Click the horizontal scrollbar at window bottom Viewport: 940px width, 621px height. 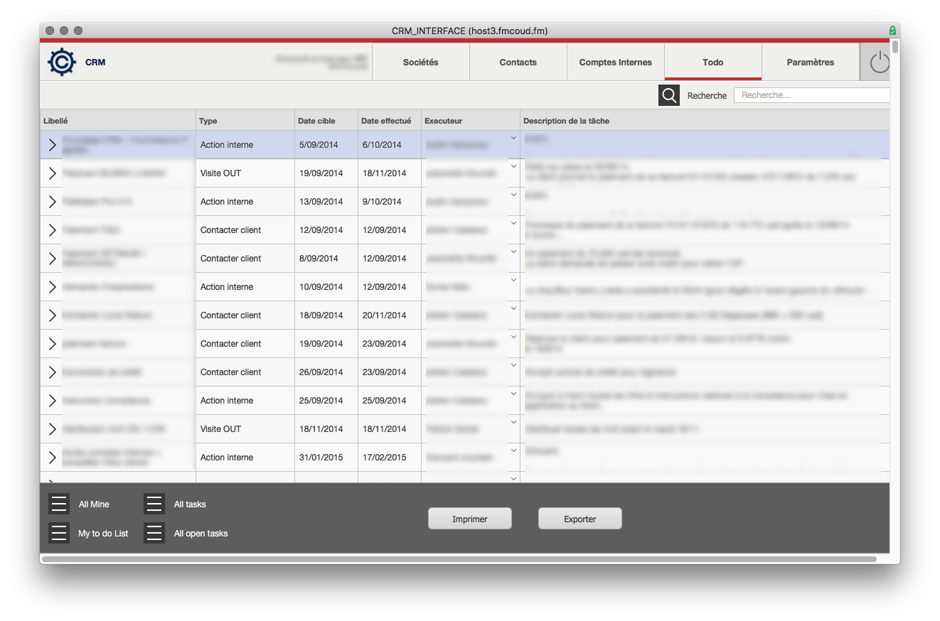tap(459, 559)
